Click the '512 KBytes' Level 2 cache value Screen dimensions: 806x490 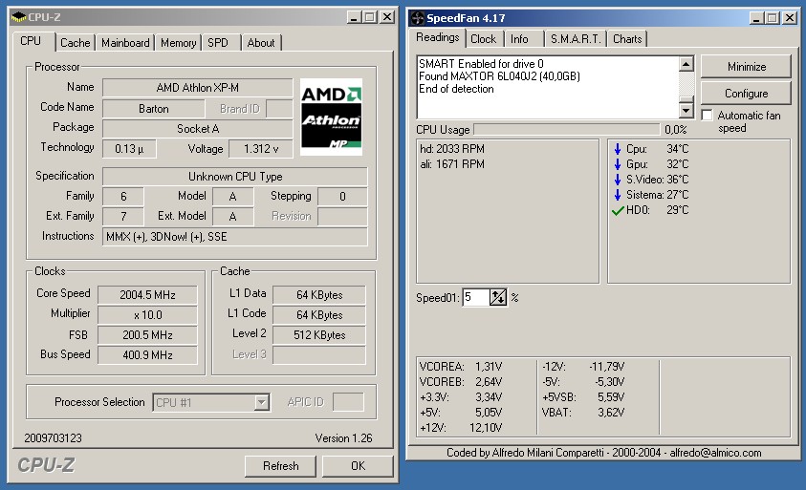tap(319, 335)
